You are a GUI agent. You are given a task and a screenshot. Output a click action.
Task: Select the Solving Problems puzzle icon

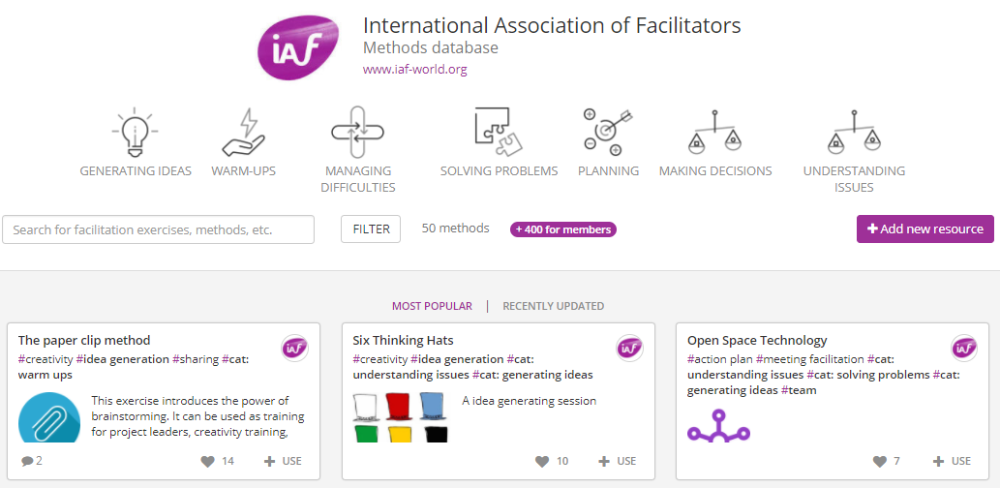click(x=499, y=132)
